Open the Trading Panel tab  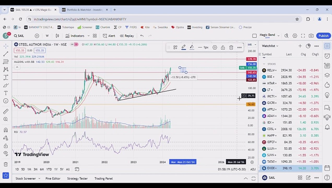(104, 179)
